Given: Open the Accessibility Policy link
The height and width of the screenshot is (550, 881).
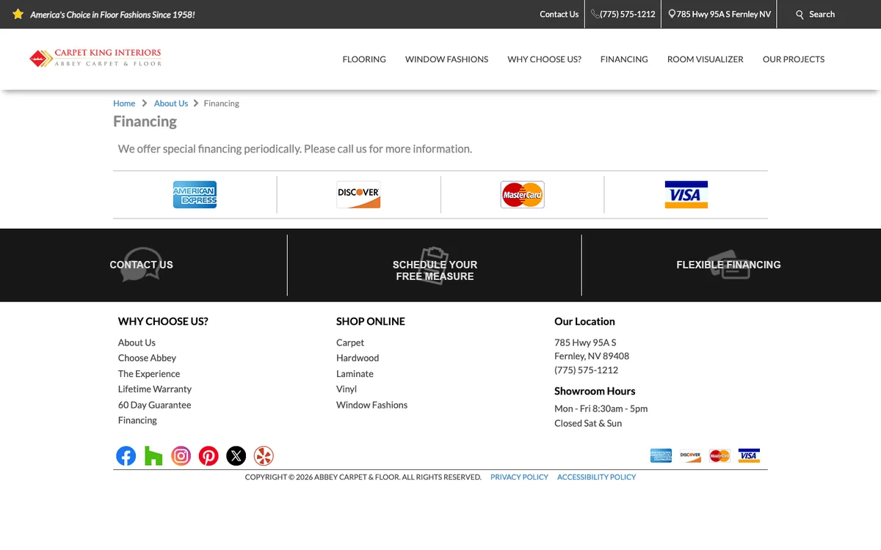Looking at the screenshot, I should 596,477.
